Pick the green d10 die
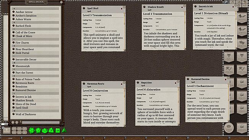 45,130
